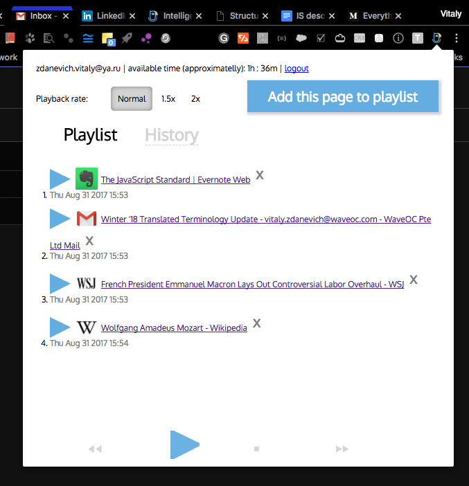Viewport: 469px width, 486px height.
Task: Click the white gift-box extension icon
Action: tap(379, 38)
